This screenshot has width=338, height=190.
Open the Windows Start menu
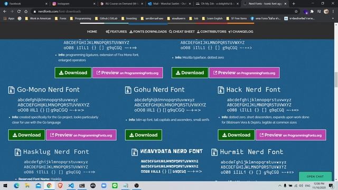pos(5,185)
